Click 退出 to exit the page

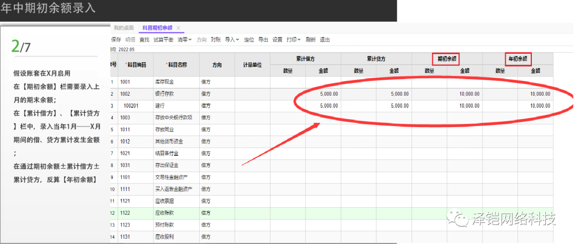325,39
